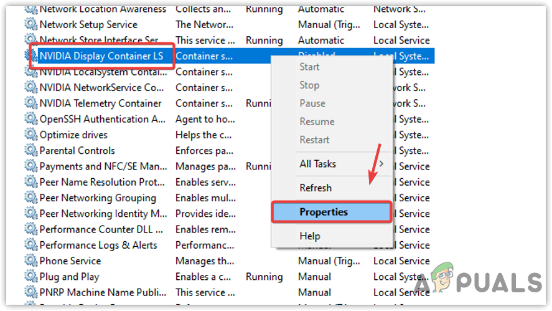
Task: Click the gear icon beside Payments and NFC/SE Manager
Action: [x=31, y=166]
